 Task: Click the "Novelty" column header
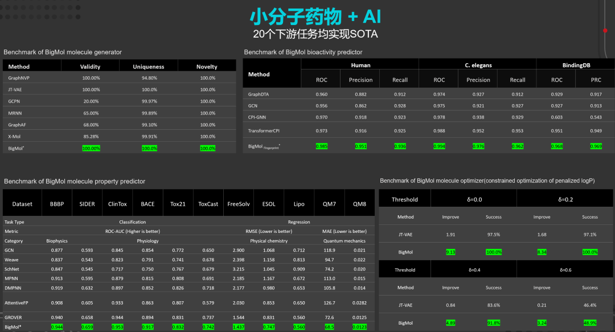(x=207, y=67)
